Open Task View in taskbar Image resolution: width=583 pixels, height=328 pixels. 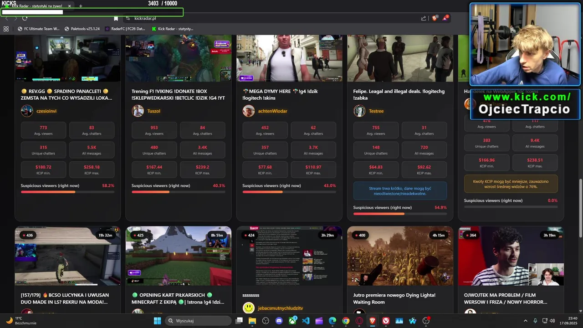(239, 321)
